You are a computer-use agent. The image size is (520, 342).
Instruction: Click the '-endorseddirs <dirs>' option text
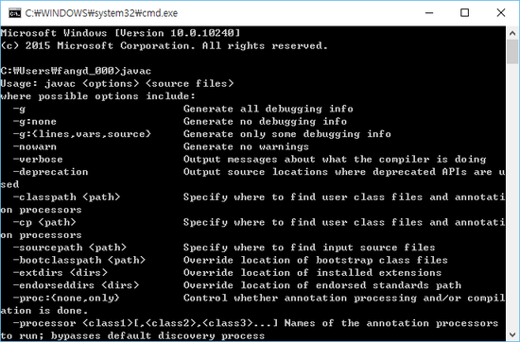[76, 285]
